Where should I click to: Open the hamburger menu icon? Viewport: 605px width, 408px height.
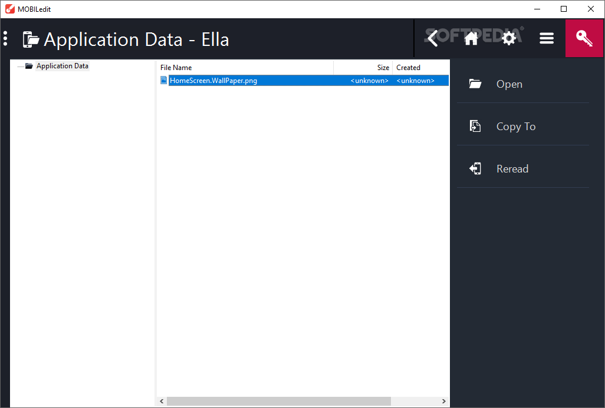(x=547, y=38)
